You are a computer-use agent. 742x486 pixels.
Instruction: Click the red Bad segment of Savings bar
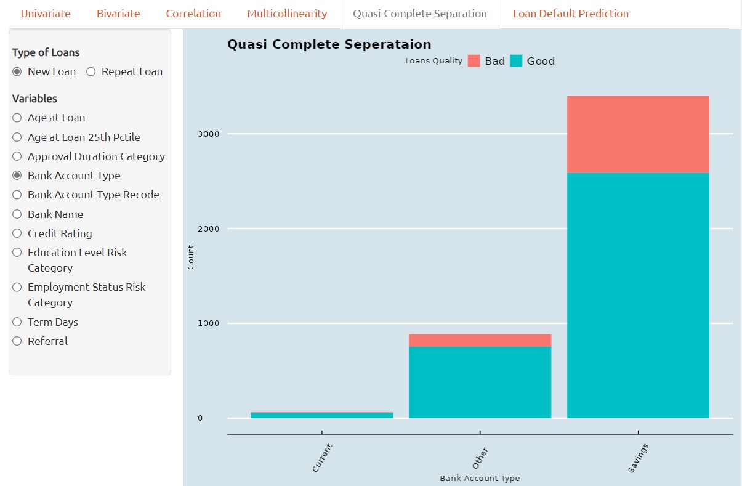click(638, 134)
